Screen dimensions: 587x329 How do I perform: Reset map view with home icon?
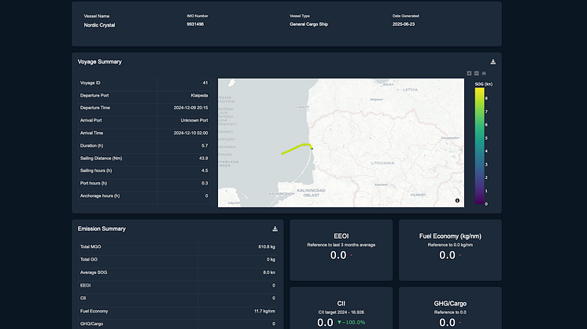click(x=484, y=73)
